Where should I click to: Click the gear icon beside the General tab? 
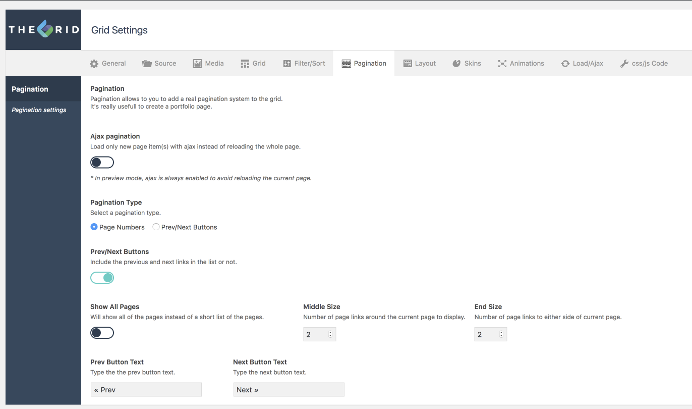pos(94,64)
